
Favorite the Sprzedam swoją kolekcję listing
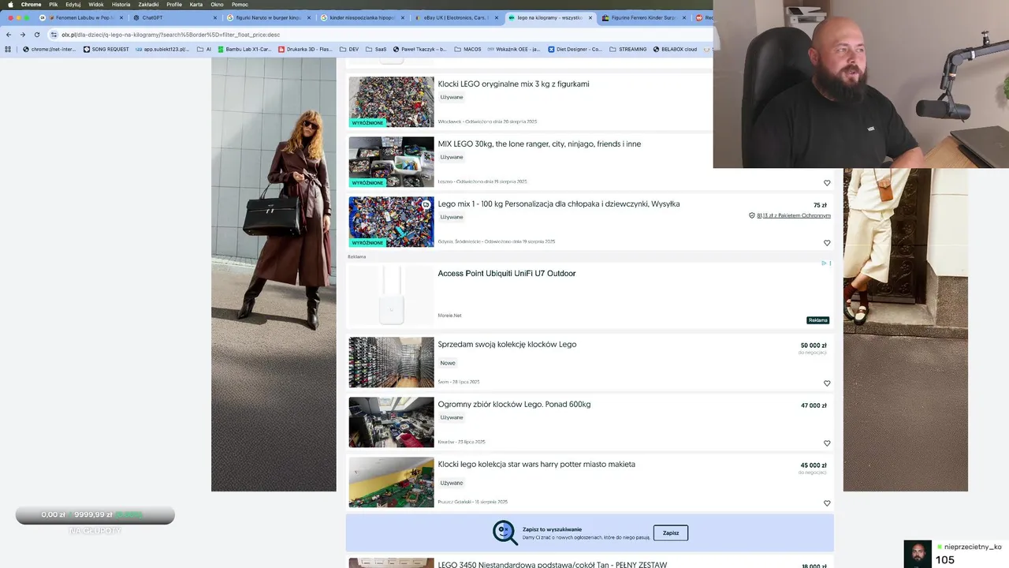pyautogui.click(x=827, y=383)
